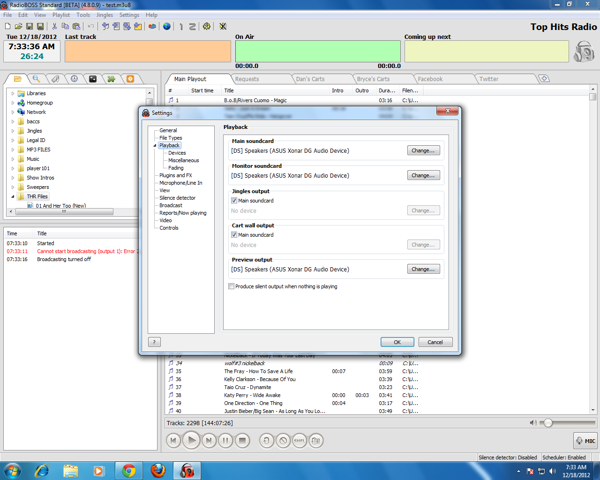Viewport: 600px width, 480px height.
Task: Click the speaker volume icon
Action: click(x=533, y=423)
